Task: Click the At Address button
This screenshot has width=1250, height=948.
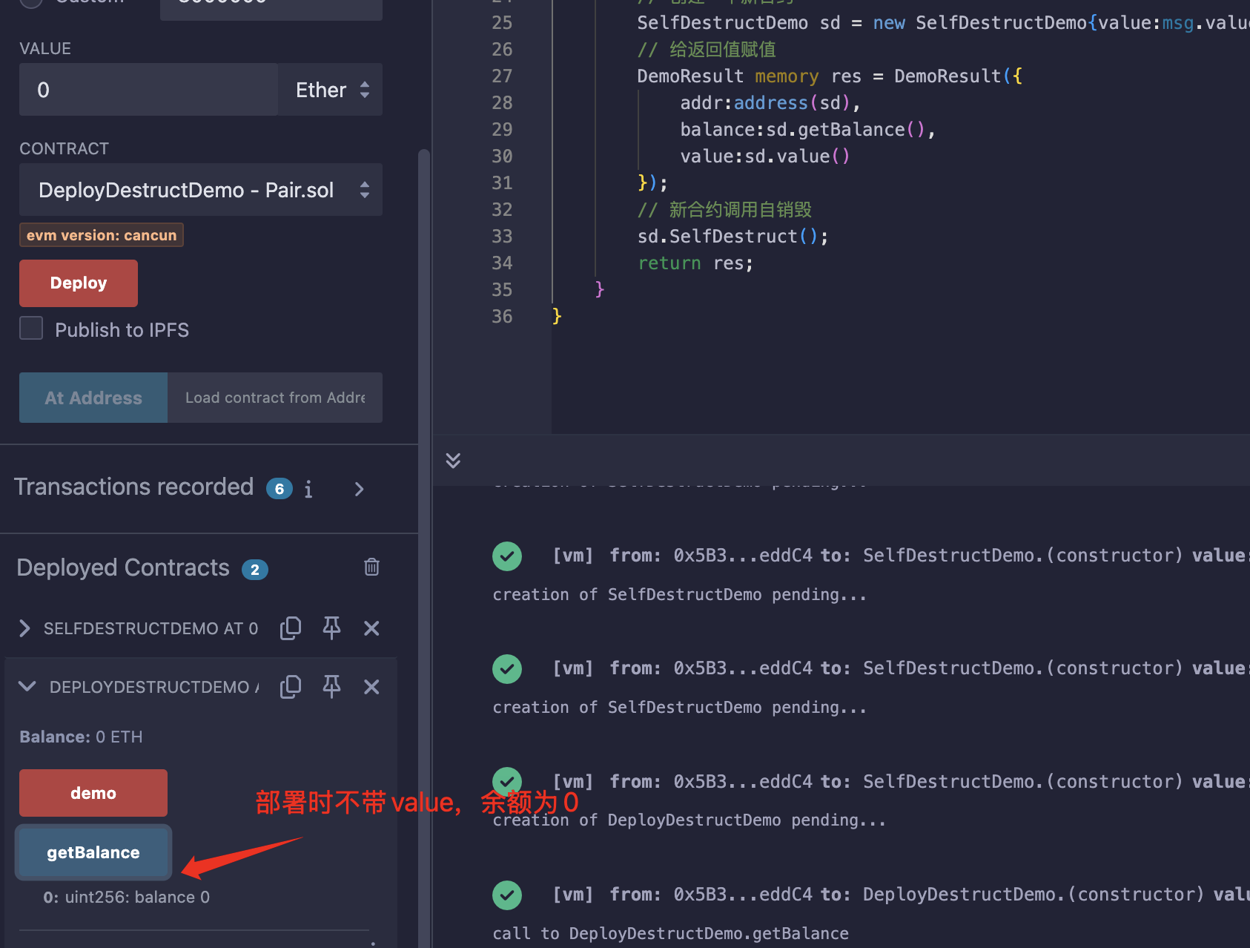Action: (93, 398)
